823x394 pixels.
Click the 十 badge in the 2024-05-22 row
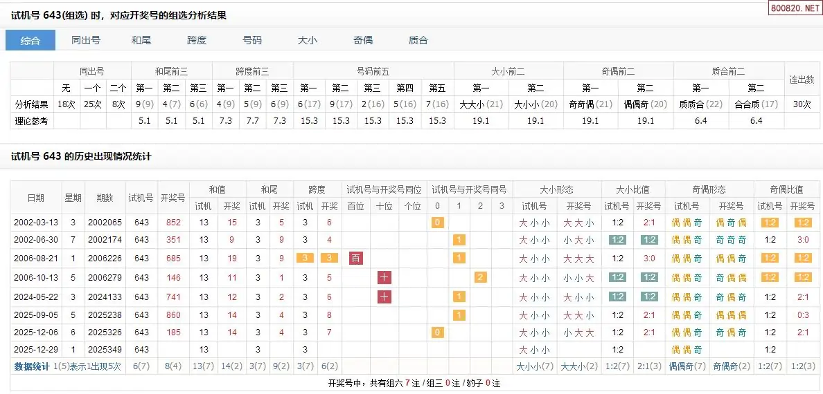pyautogui.click(x=384, y=297)
